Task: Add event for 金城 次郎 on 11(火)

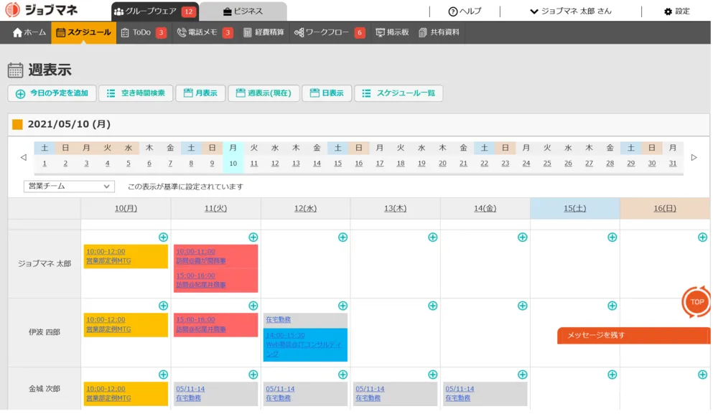Action: coord(253,375)
